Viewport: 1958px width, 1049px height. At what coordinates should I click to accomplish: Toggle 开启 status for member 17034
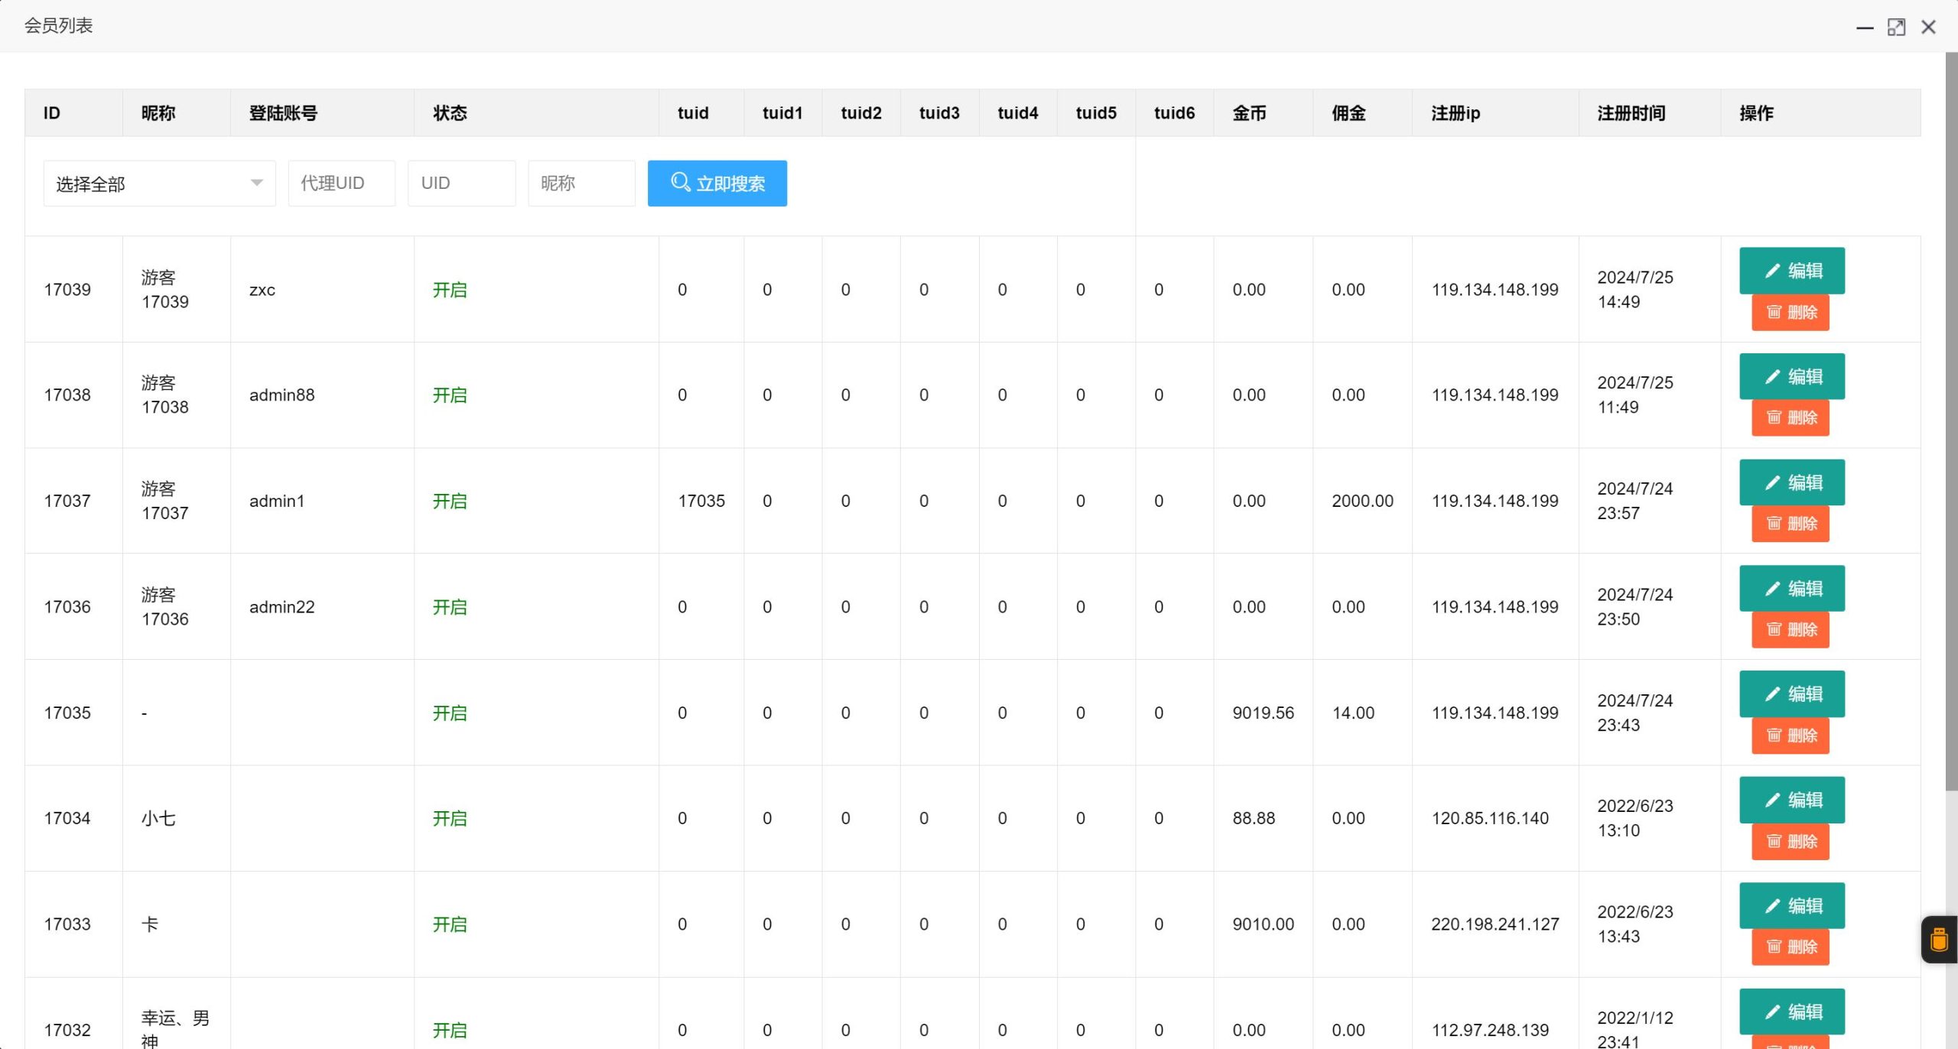[450, 819]
